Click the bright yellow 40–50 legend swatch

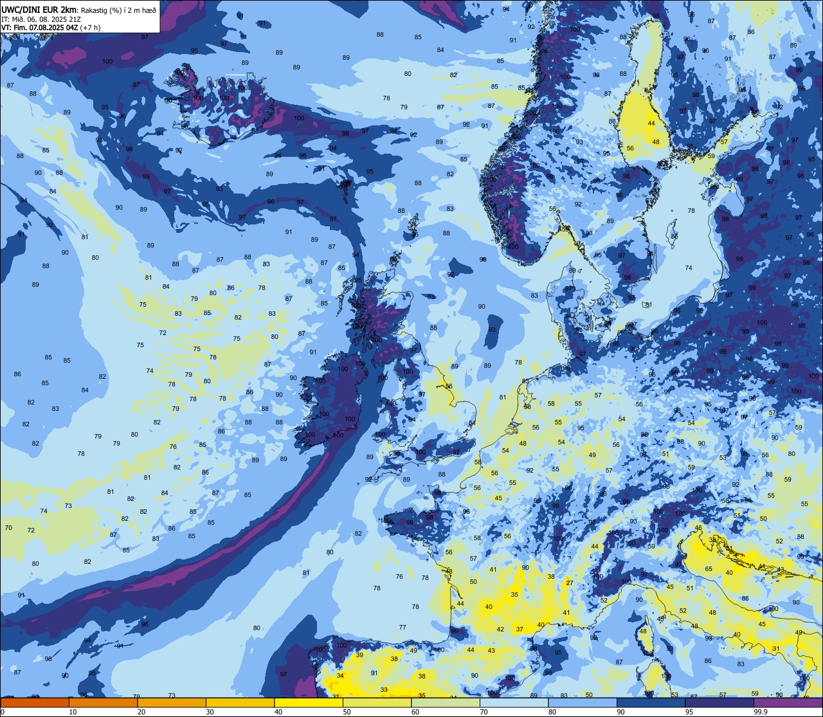(x=309, y=702)
